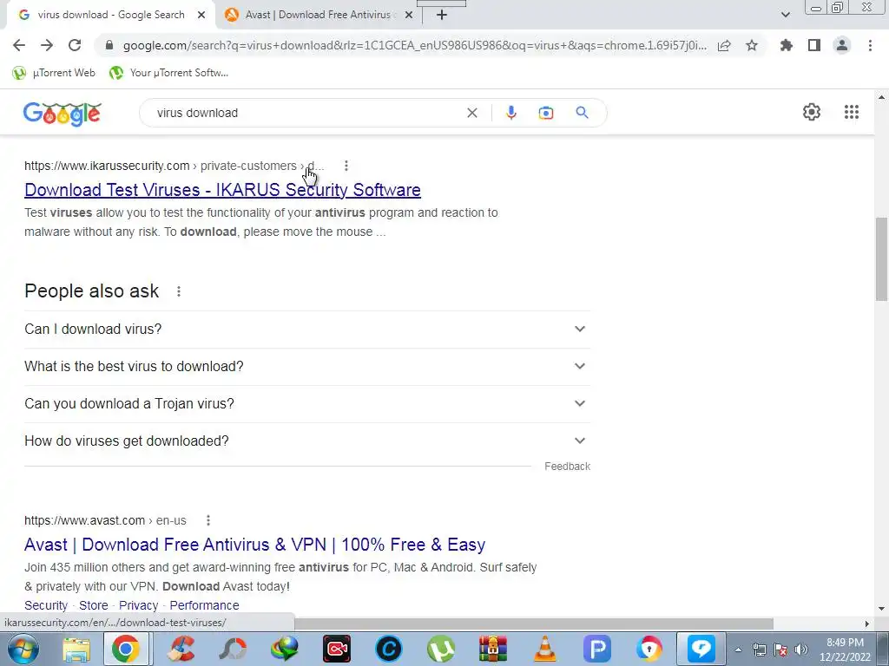Screen dimensions: 889x666
Task: Expand 'What is the best virus to download?'
Action: tap(306, 367)
